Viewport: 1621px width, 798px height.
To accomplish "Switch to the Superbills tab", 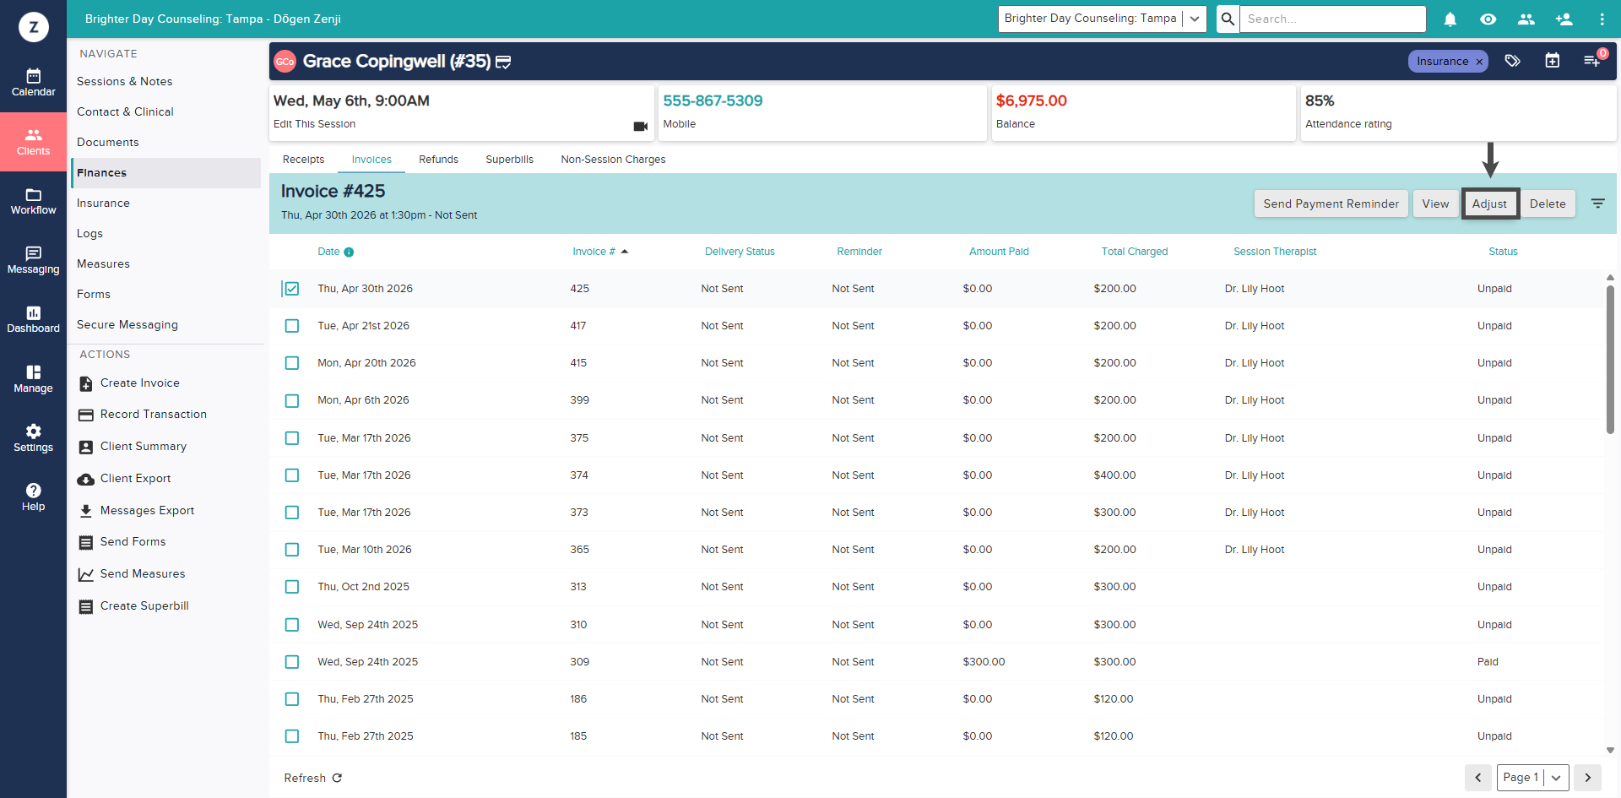I will pyautogui.click(x=509, y=160).
